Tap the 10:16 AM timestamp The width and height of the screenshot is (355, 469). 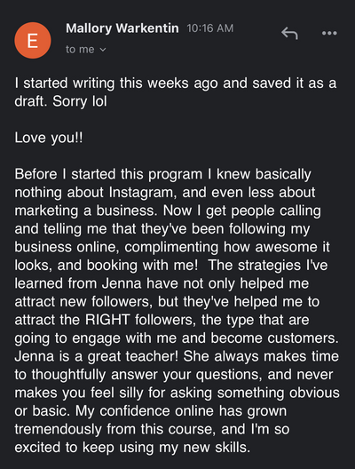pyautogui.click(x=210, y=28)
